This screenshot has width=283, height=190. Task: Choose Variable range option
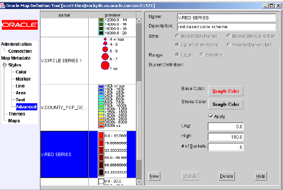tap(211, 55)
